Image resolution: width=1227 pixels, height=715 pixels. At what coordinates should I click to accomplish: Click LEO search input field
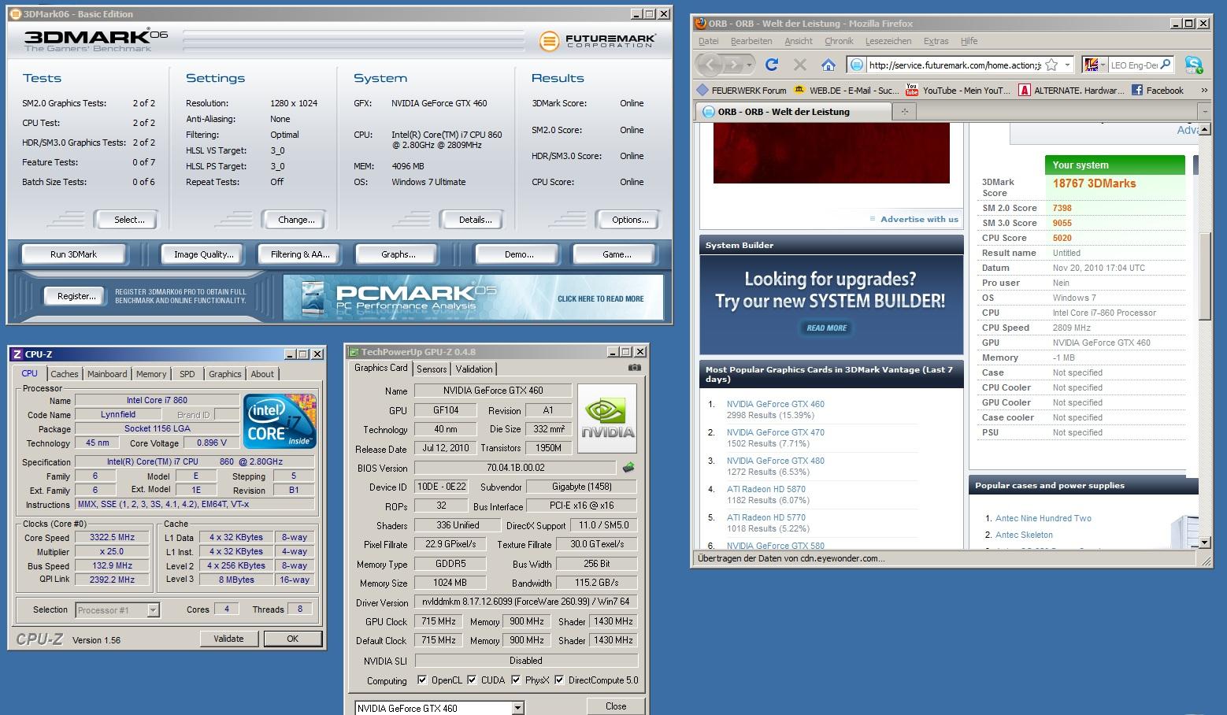(1133, 65)
